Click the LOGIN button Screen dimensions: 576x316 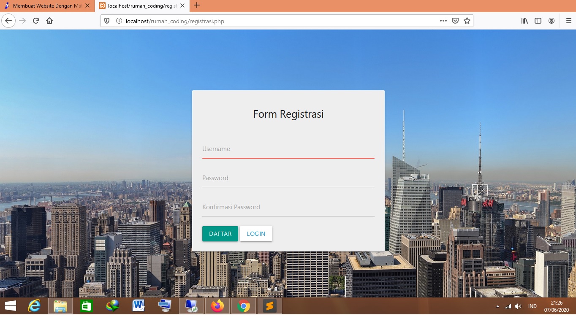tap(256, 234)
